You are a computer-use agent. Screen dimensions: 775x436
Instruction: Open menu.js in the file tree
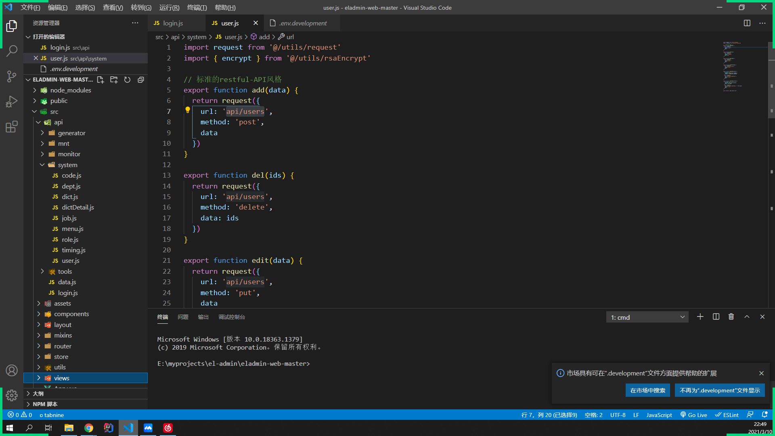tap(73, 229)
